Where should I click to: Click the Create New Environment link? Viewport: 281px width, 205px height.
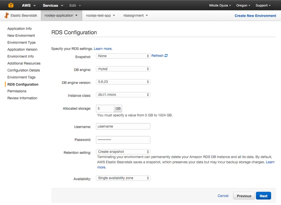(255, 16)
